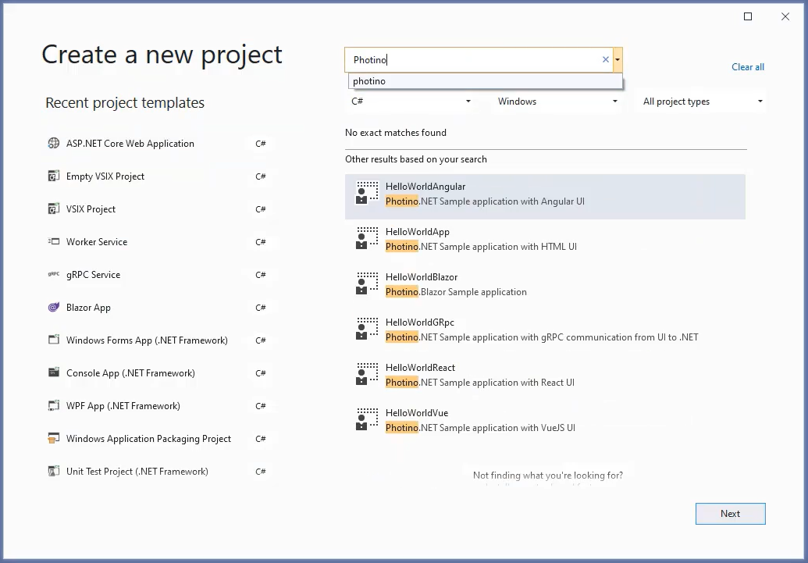Click the gRPC Service icon
This screenshot has height=563, width=808.
point(54,274)
